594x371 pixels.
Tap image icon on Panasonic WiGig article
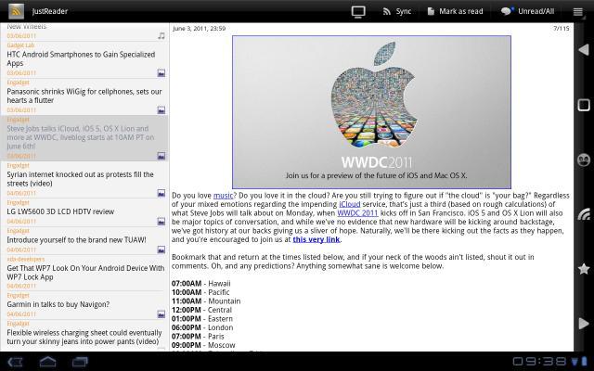(161, 109)
